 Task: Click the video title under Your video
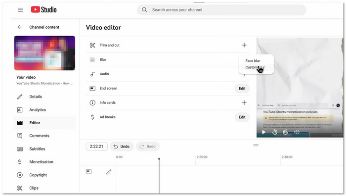point(44,83)
